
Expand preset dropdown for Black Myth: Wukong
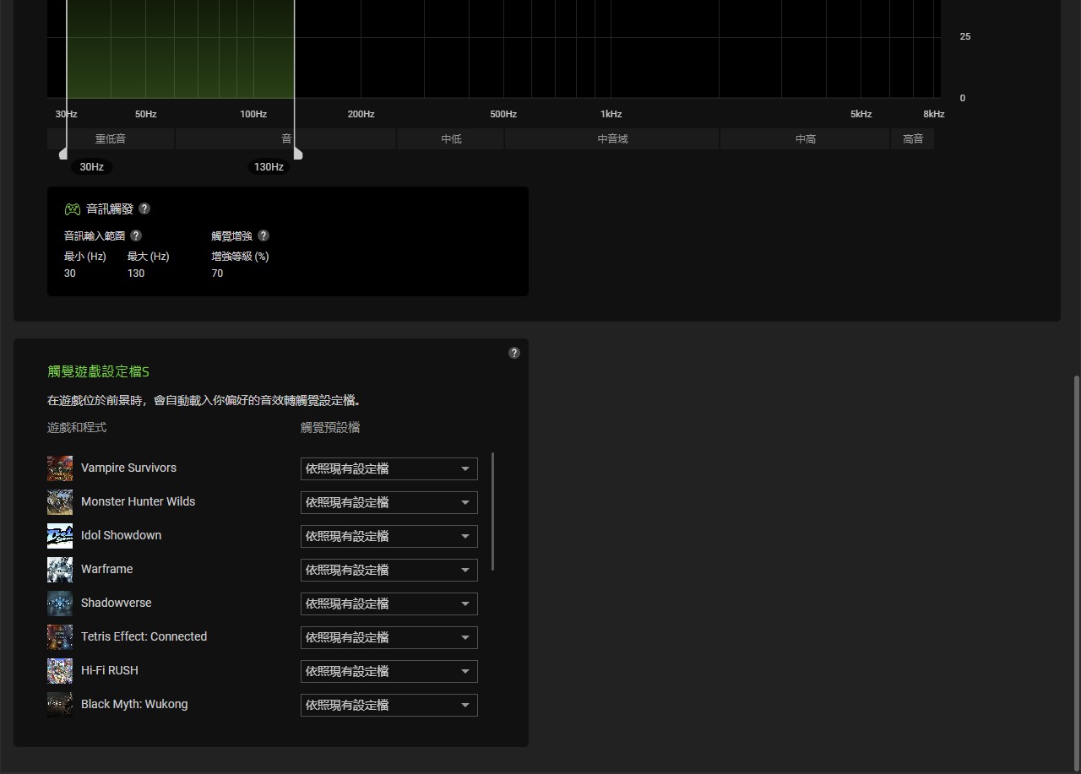point(388,705)
